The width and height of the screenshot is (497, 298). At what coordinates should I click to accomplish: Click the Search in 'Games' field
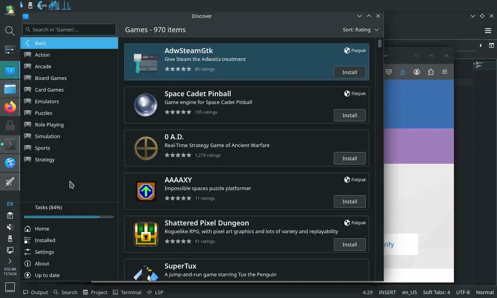pos(69,29)
